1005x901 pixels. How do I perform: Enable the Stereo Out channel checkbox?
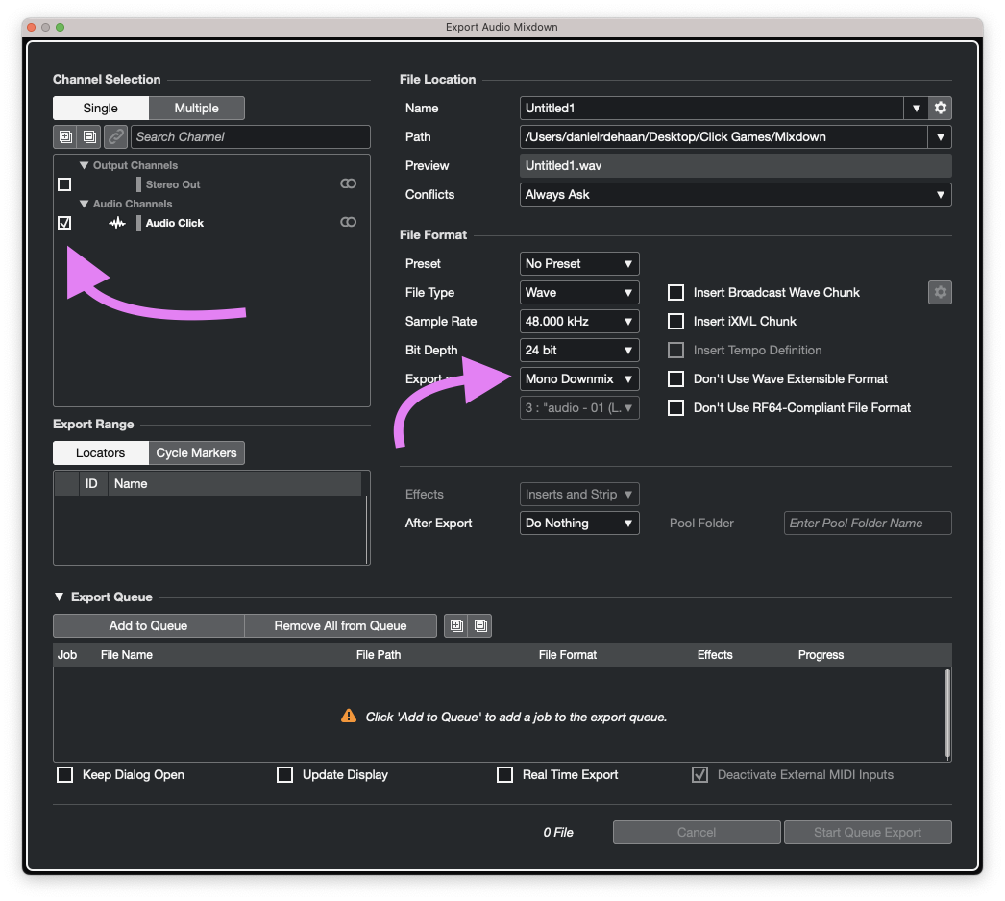[64, 184]
